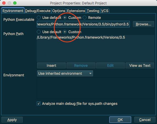The image size is (157, 124).
Task: Click Browse to pick Python executable
Action: pyautogui.click(x=144, y=24)
